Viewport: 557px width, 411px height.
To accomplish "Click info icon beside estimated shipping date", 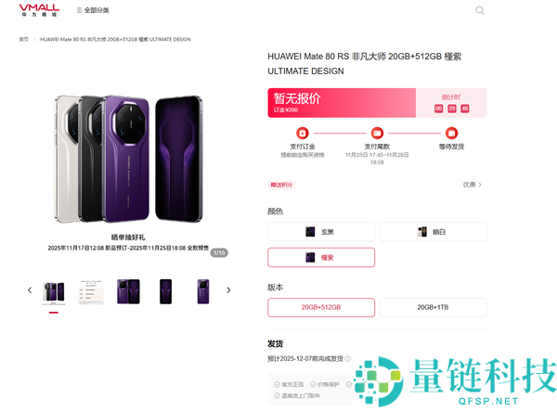I will click(x=348, y=359).
